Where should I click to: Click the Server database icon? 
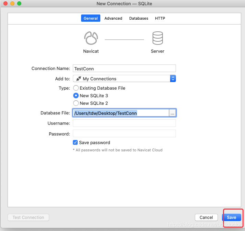pos(157,38)
